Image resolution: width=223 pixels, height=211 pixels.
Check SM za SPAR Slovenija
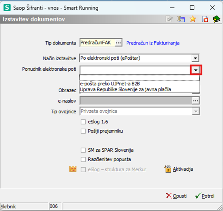83,150
